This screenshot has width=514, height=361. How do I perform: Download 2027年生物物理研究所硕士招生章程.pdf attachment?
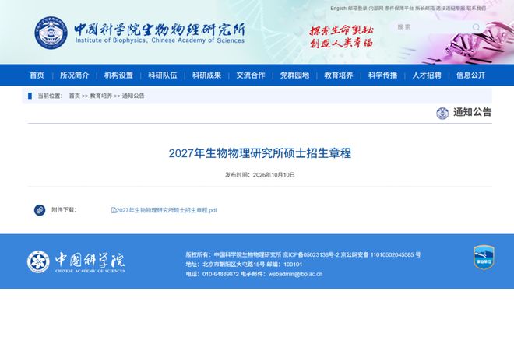(x=167, y=210)
